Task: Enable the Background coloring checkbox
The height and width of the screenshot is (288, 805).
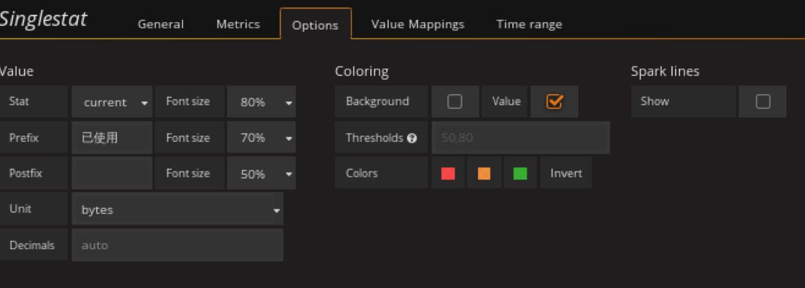Action: (x=455, y=102)
